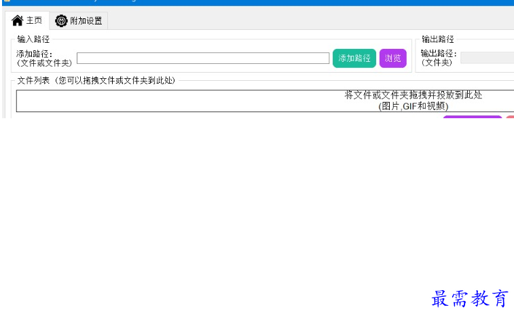
Task: Click the 输出路径 group heading
Action: tap(438, 39)
